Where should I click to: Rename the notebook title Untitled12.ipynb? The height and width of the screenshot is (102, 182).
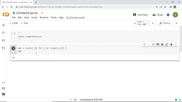point(27,13)
